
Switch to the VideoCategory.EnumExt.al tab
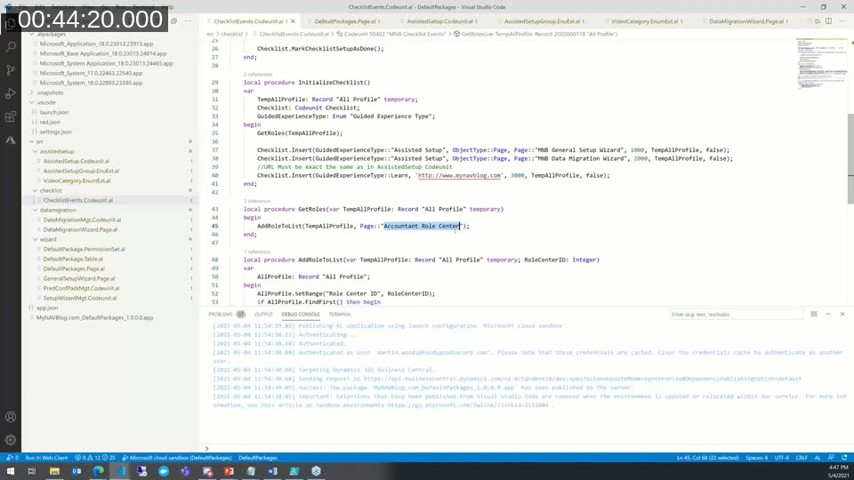click(645, 21)
